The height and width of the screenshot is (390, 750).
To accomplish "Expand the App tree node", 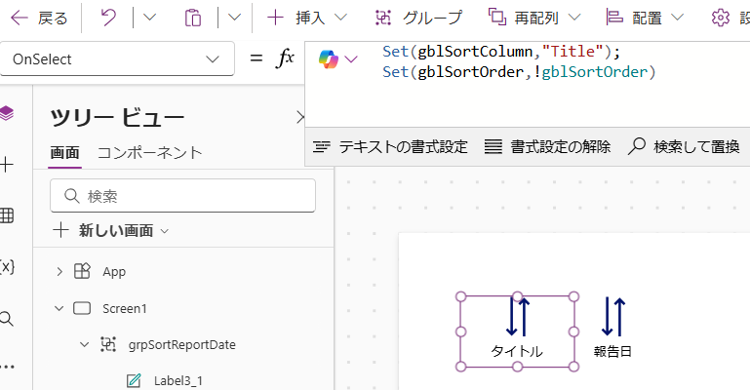I will 59,272.
